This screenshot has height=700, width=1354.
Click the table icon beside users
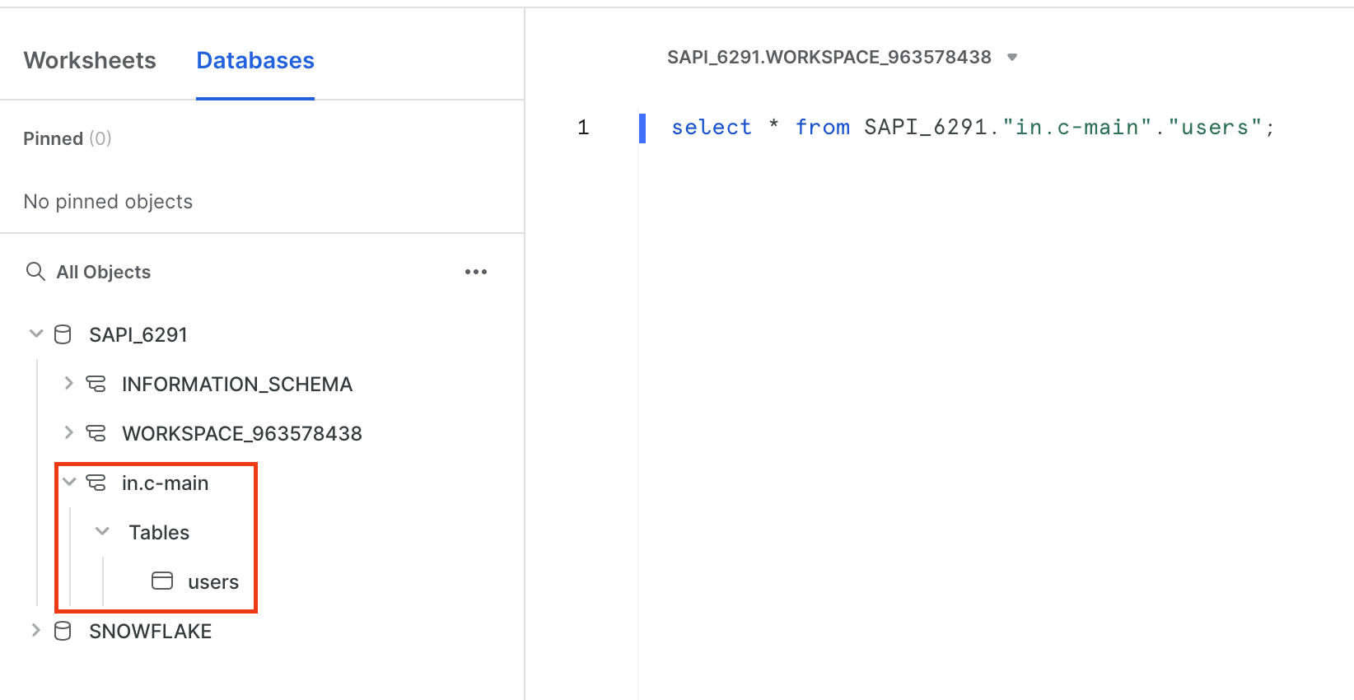pos(161,581)
